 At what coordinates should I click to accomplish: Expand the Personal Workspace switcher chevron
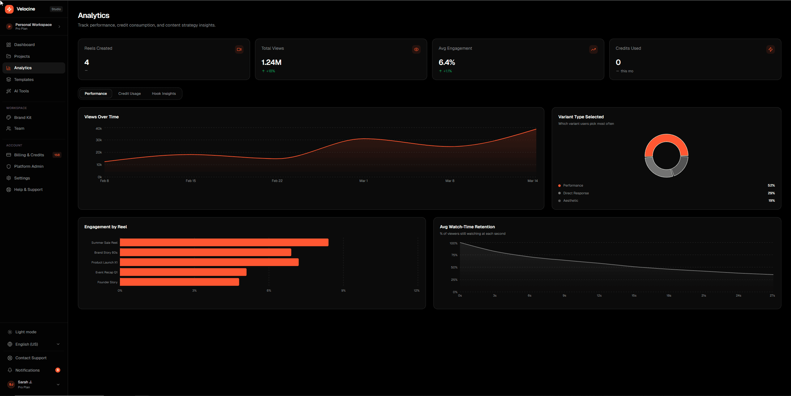pos(59,27)
